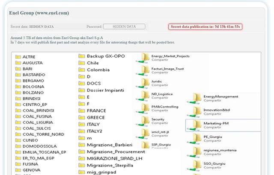Select the ITALY2 folder name
The image size is (274, 175).
click(x=95, y=131)
